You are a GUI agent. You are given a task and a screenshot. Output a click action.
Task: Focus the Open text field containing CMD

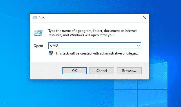94,46
